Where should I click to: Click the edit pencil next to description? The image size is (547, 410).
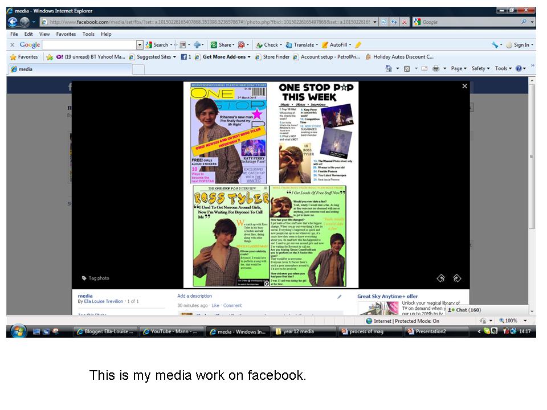340,297
